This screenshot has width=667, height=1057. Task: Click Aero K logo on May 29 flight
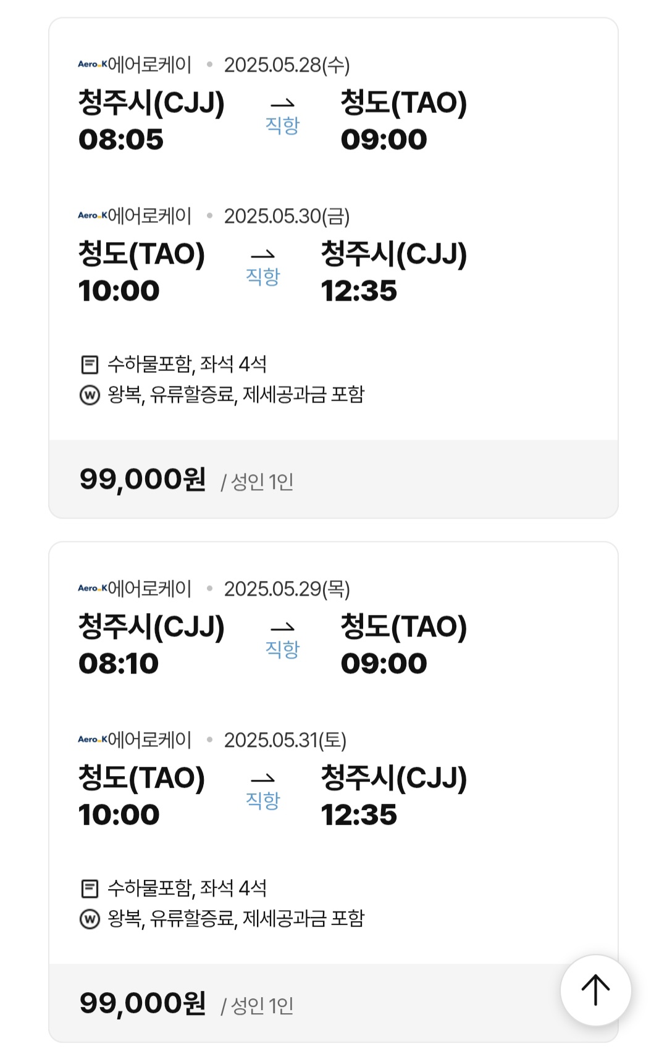[93, 588]
